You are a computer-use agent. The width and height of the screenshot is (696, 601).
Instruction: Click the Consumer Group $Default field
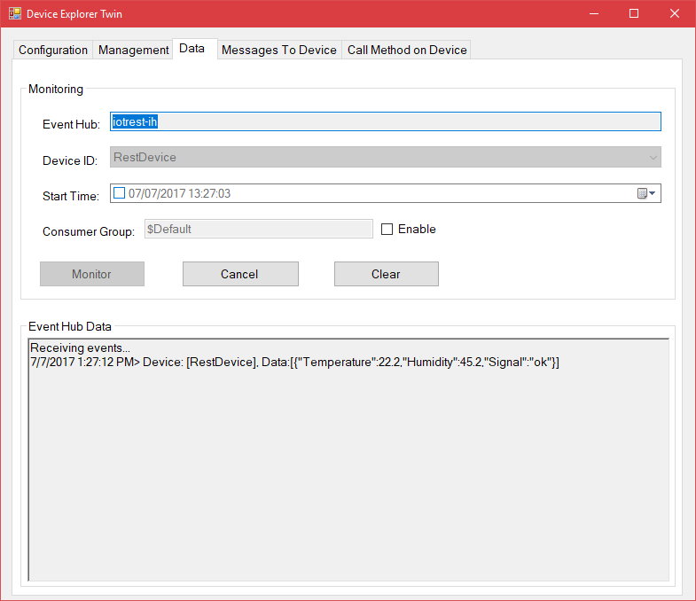click(x=258, y=229)
